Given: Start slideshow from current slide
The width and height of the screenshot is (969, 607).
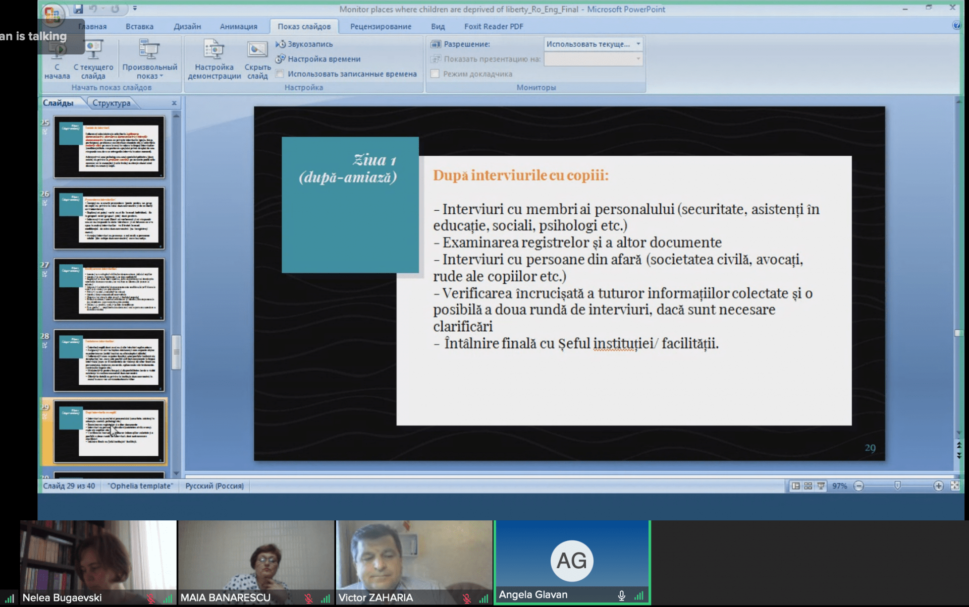Looking at the screenshot, I should coord(93,59).
